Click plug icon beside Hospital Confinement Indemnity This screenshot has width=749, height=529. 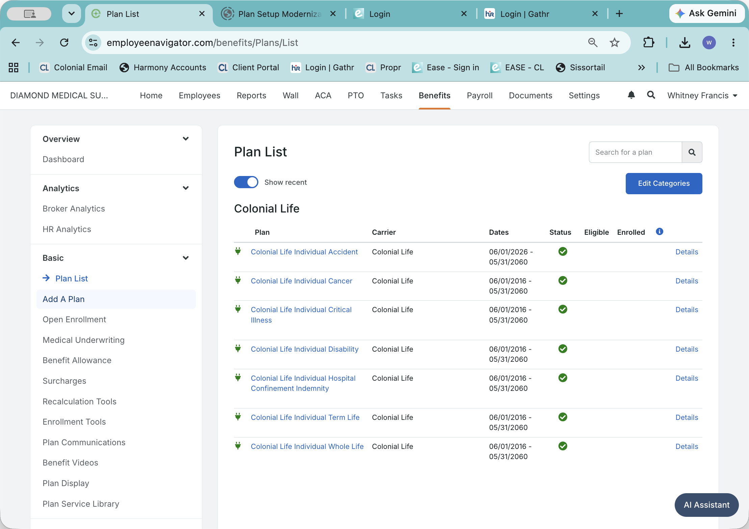[x=238, y=377]
